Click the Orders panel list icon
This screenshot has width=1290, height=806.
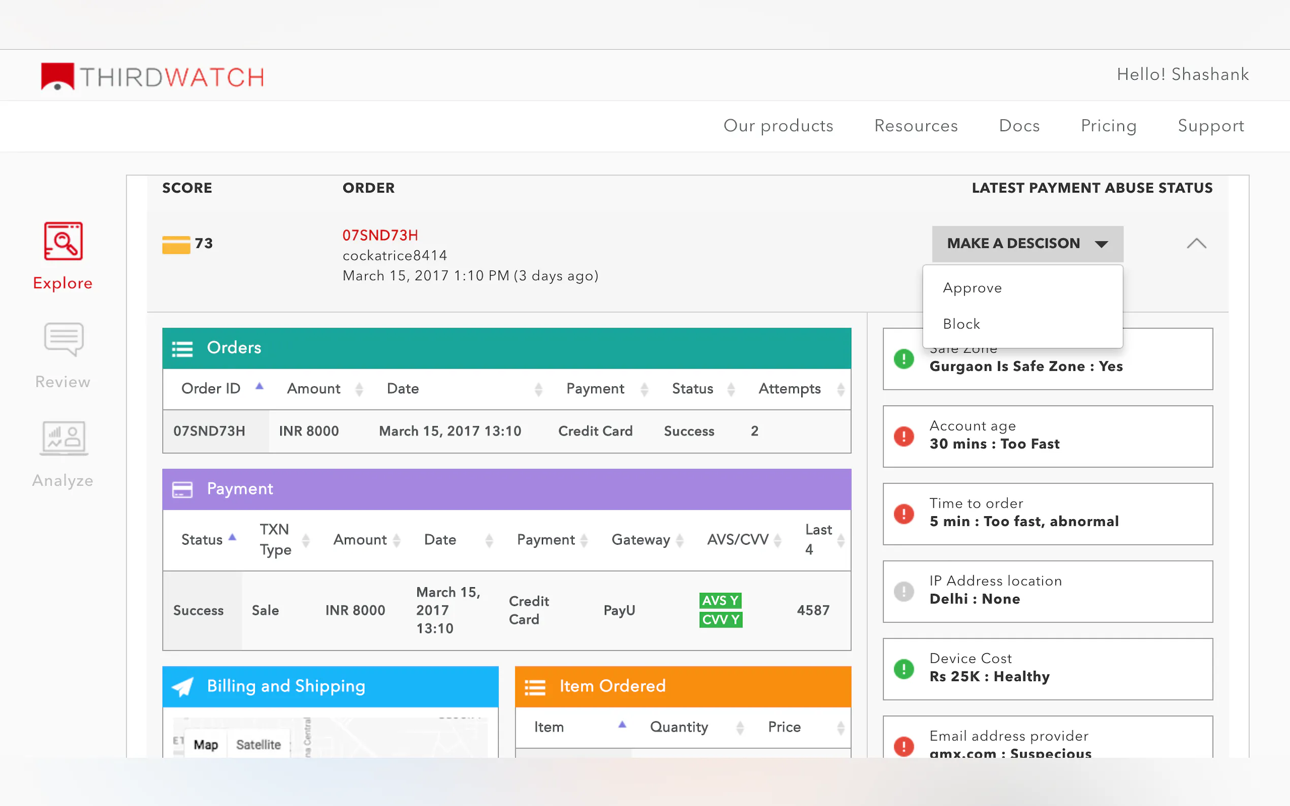(x=182, y=349)
